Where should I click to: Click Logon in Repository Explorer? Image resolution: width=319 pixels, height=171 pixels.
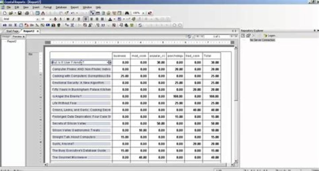coord(270,35)
